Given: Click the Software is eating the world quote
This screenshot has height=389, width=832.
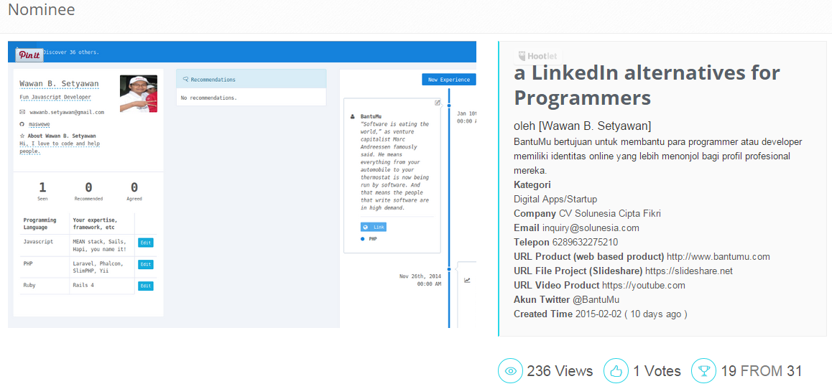Looking at the screenshot, I should pos(394,166).
